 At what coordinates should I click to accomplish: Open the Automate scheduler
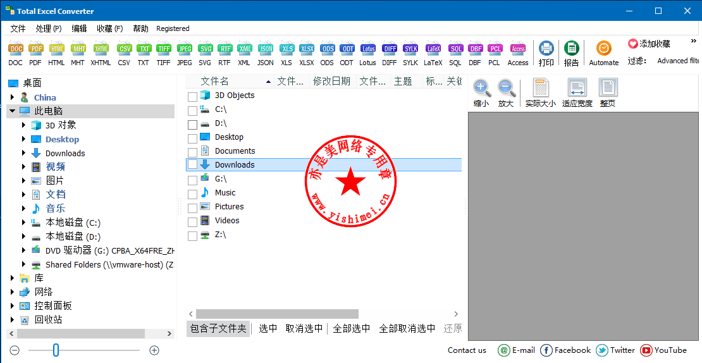604,54
